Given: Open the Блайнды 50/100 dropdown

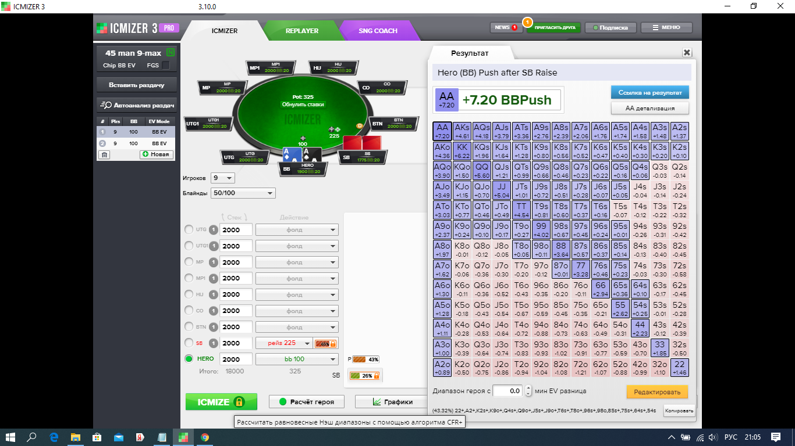Looking at the screenshot, I should point(243,193).
